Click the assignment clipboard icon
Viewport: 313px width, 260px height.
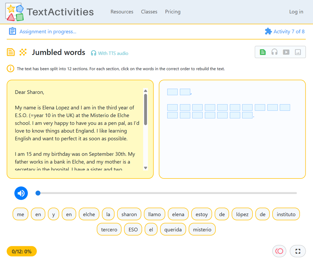tap(12, 31)
